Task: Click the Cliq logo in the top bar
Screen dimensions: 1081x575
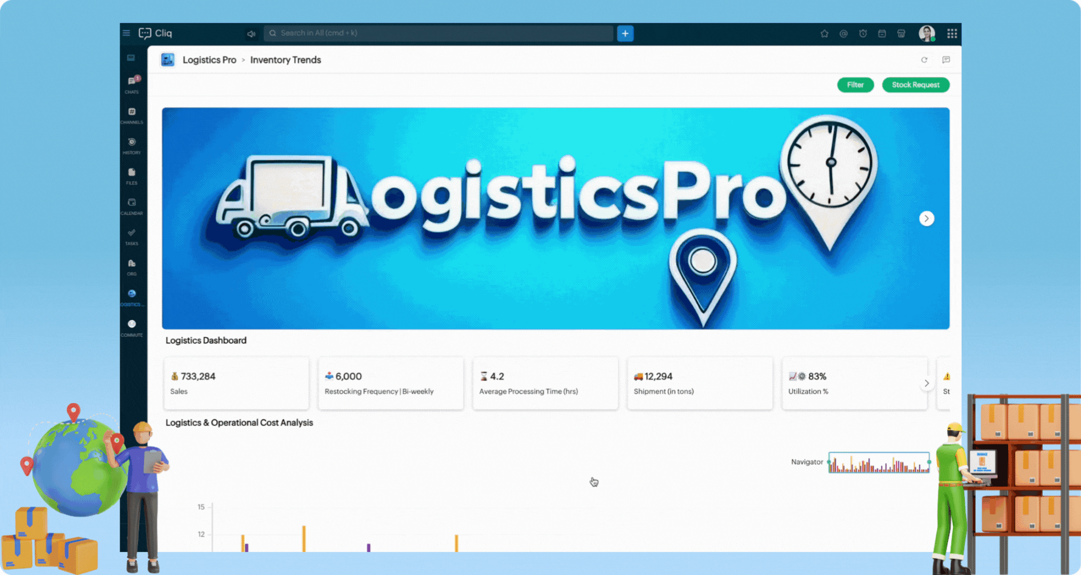Action: tap(156, 33)
